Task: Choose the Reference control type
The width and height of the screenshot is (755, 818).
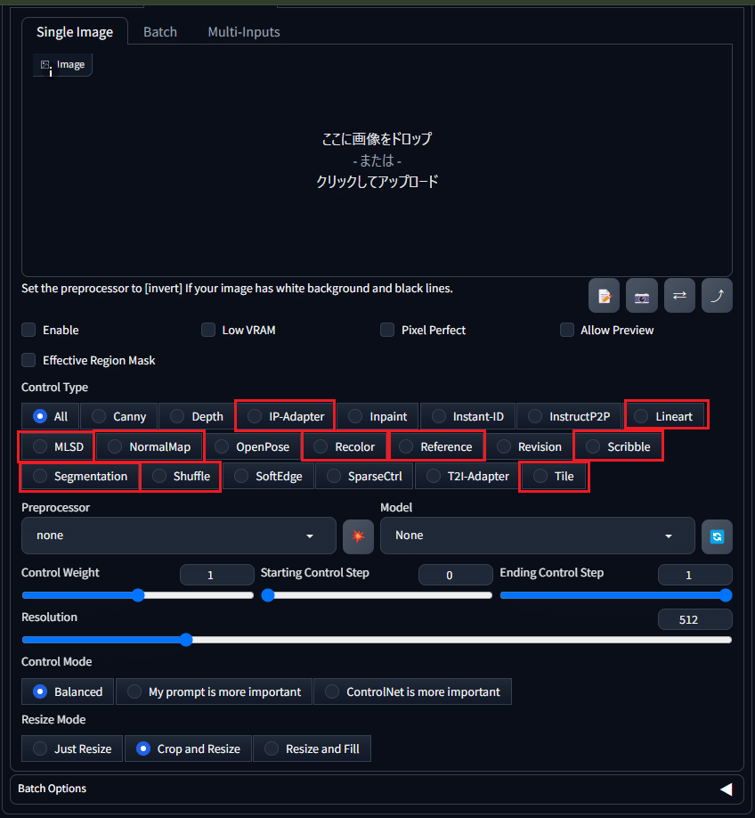Action: click(x=436, y=446)
